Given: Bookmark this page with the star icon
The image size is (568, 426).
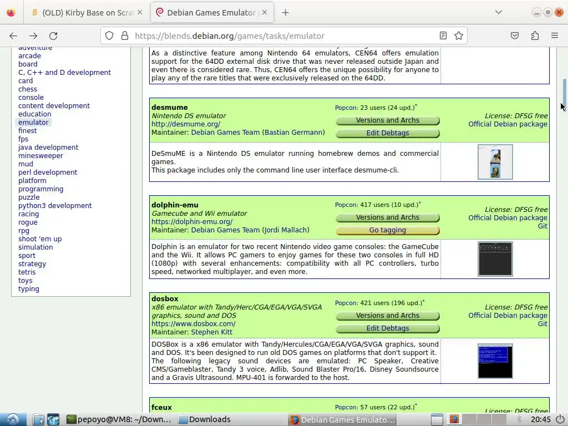Looking at the screenshot, I should pyautogui.click(x=459, y=36).
